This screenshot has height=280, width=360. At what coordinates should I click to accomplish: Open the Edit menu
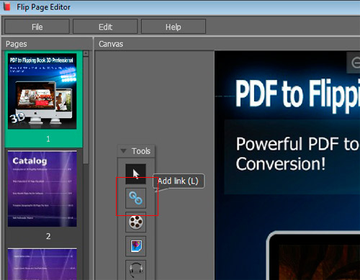click(105, 27)
